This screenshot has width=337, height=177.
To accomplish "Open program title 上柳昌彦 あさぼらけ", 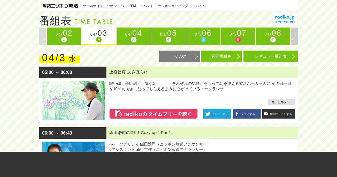I will pyautogui.click(x=129, y=72).
